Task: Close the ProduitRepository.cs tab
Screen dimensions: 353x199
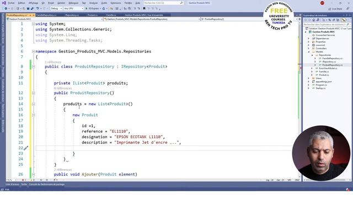Action: pyautogui.click(x=34, y=15)
